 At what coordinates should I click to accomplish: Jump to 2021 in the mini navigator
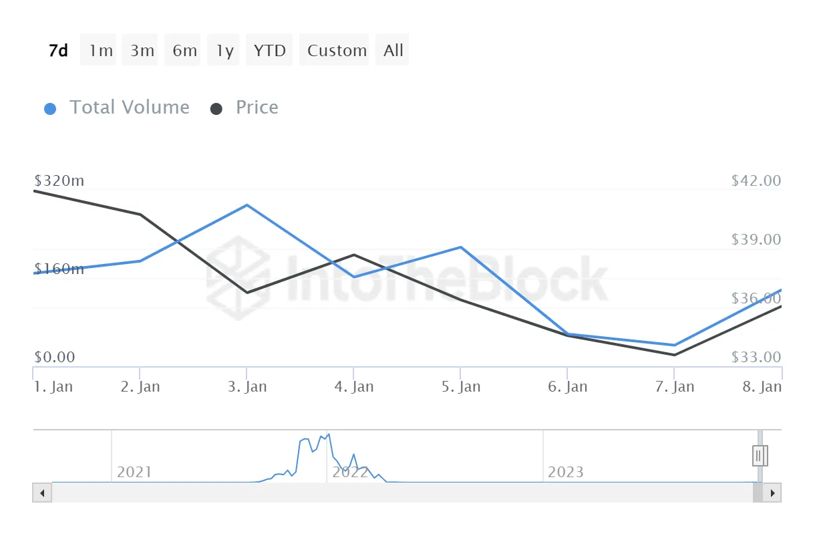point(135,472)
